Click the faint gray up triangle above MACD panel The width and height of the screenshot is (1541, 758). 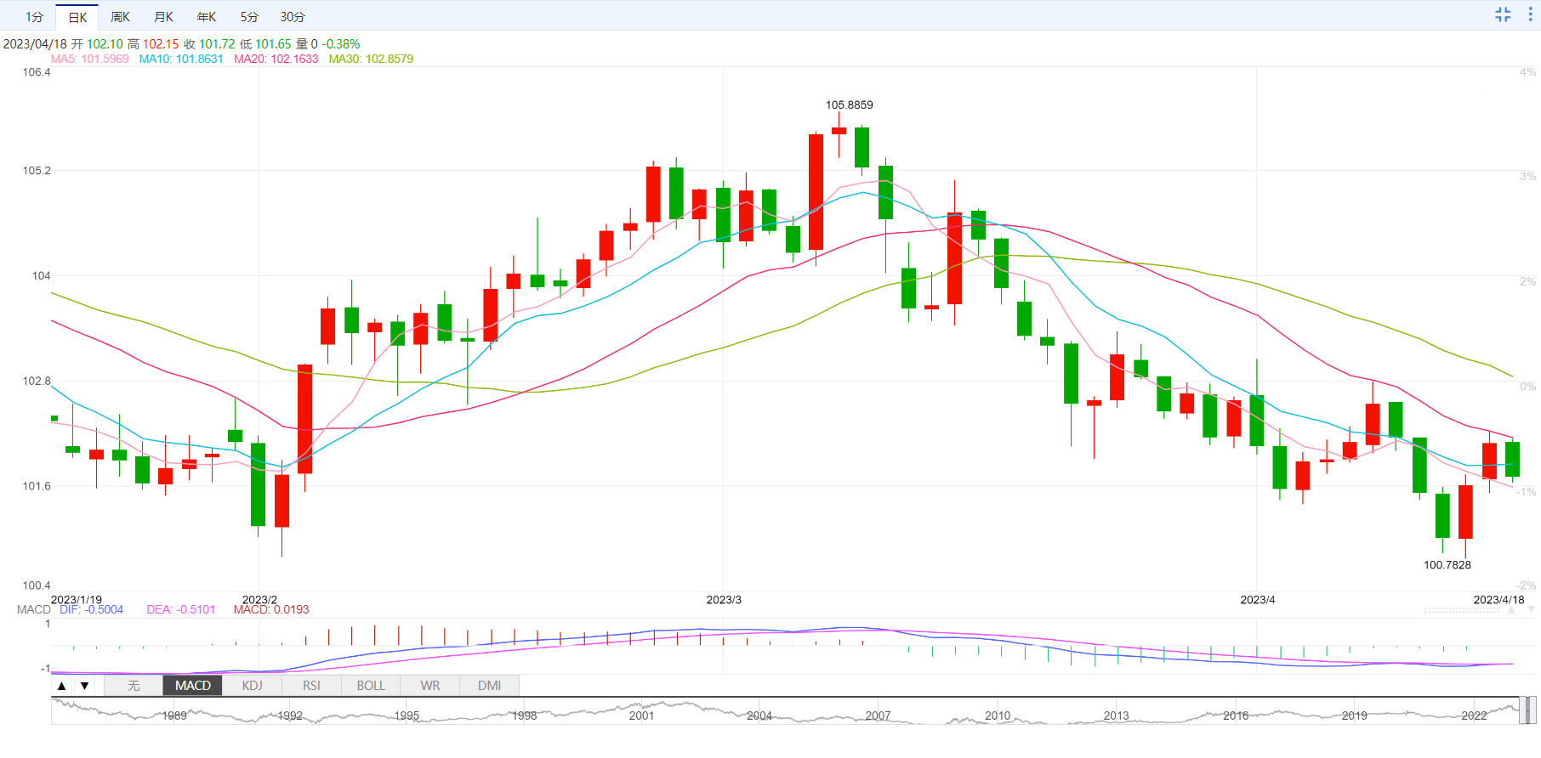click(x=1511, y=610)
